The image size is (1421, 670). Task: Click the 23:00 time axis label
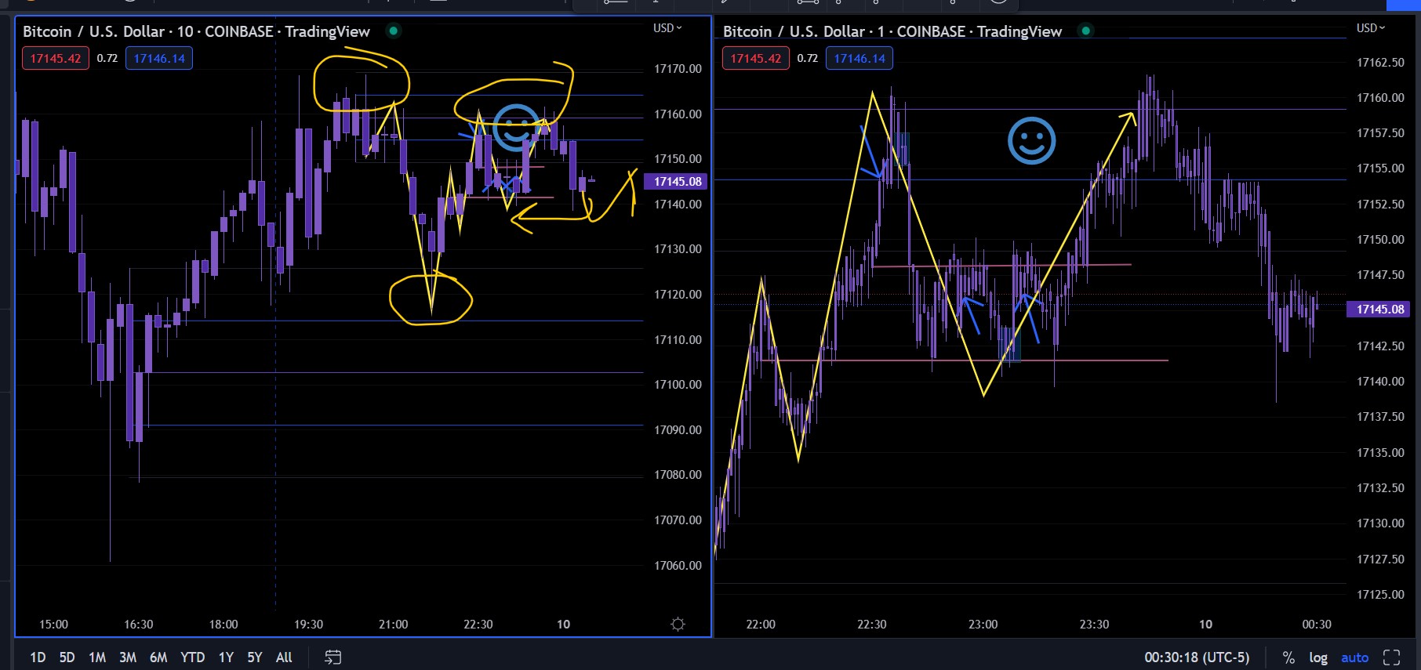983,625
